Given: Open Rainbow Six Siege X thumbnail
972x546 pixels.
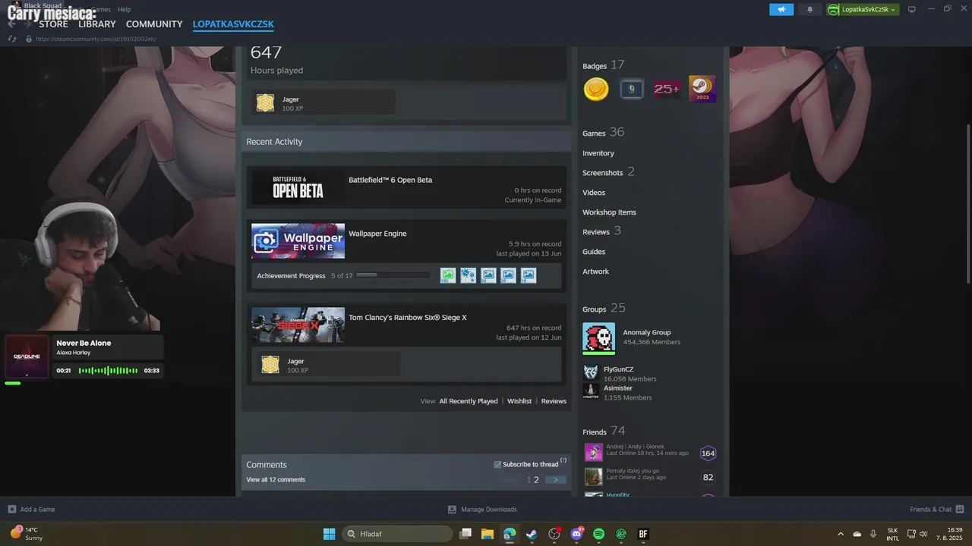Looking at the screenshot, I should click(298, 325).
